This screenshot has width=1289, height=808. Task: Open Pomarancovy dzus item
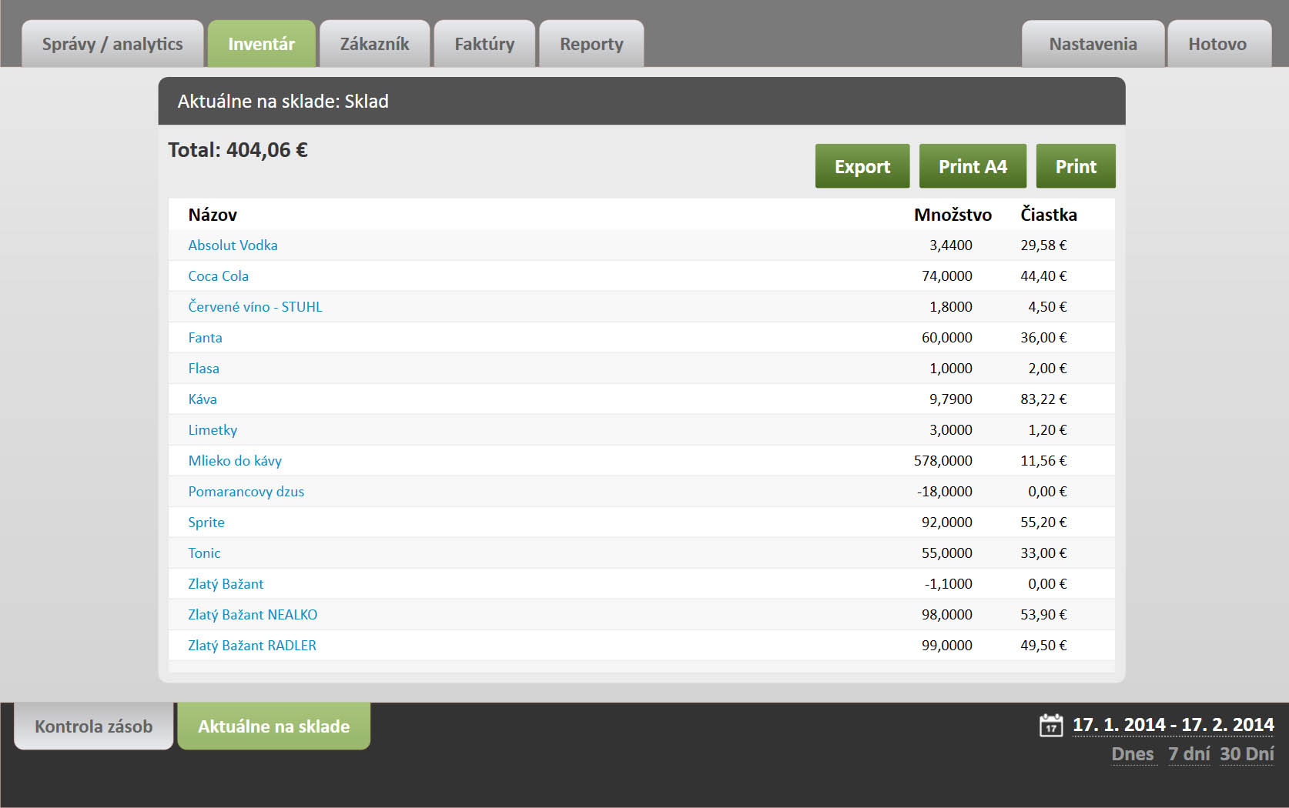[246, 492]
